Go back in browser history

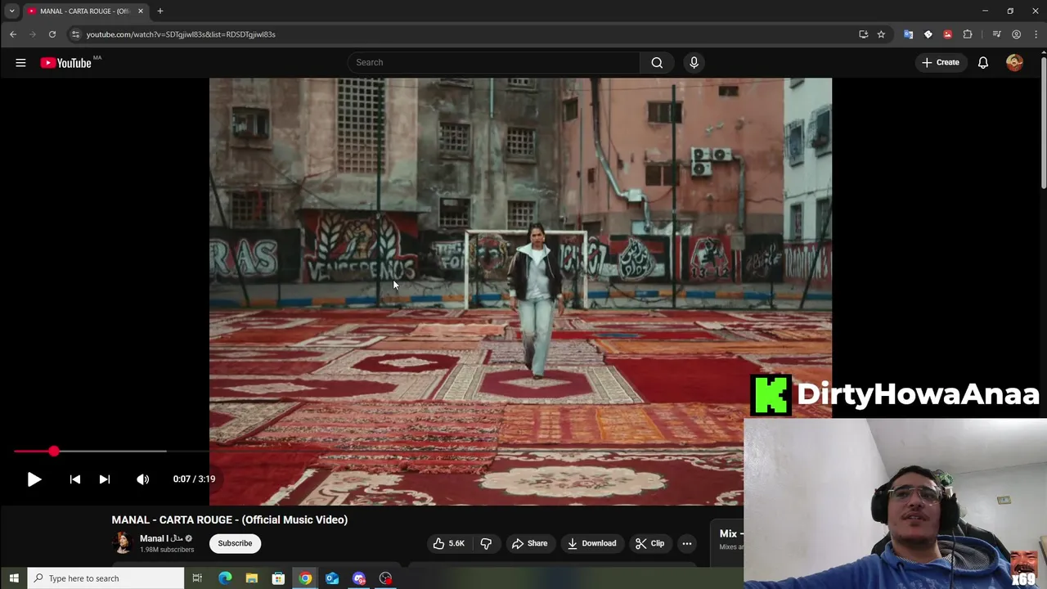click(x=13, y=34)
